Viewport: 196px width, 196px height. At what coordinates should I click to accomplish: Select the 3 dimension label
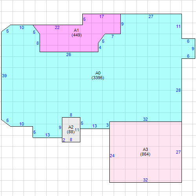[107, 125]
